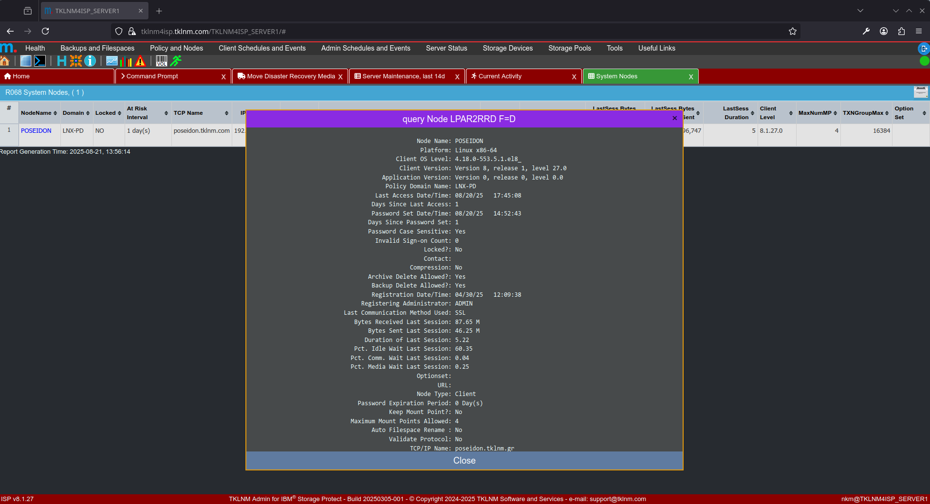Click the blue H toolbar icon
The image size is (930, 504).
click(61, 61)
